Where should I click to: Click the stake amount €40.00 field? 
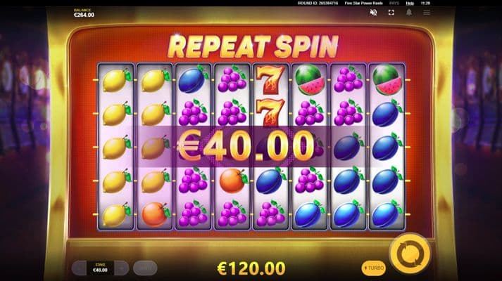point(100,268)
